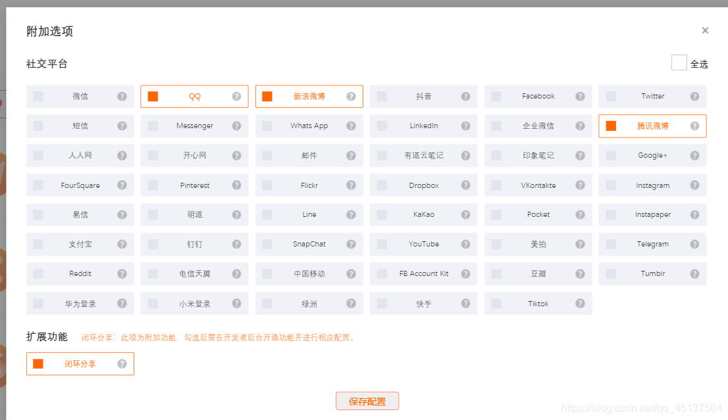Click the question mark beside 短信

click(122, 126)
